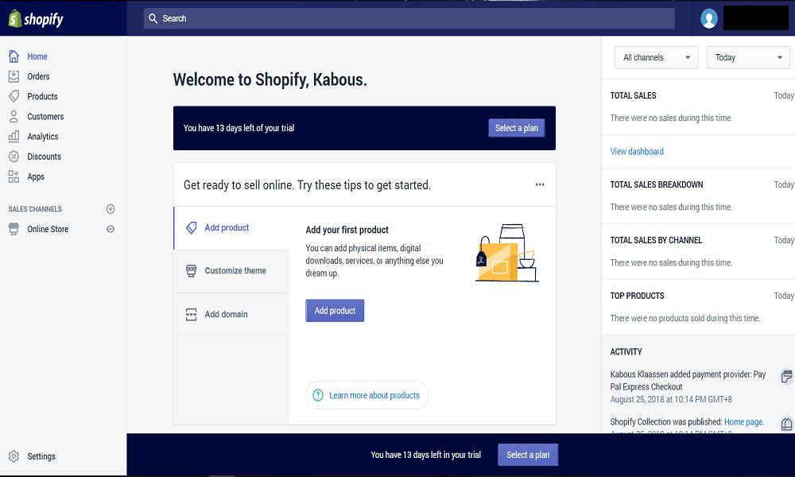Image resolution: width=795 pixels, height=477 pixels.
Task: Open Discounts in sidebar
Action: click(44, 156)
